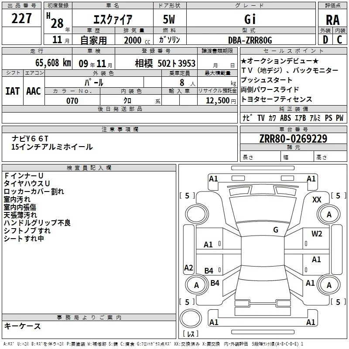Click the XX marker on the front right fender

(317, 199)
